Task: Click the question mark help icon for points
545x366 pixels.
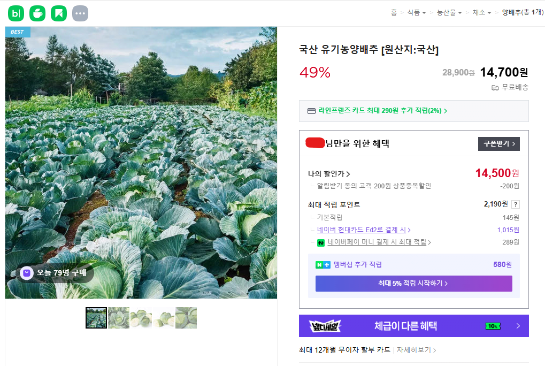Action: coord(516,204)
